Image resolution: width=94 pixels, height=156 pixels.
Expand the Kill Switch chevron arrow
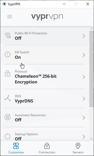coord(84,55)
